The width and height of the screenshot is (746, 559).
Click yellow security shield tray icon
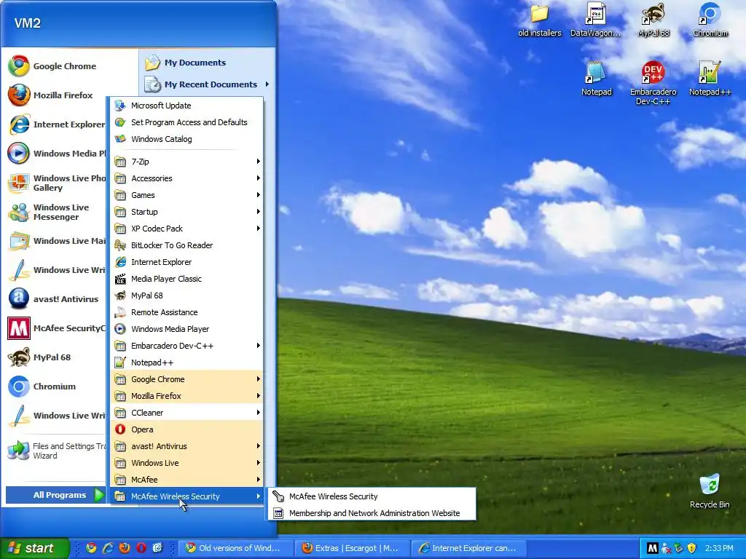[x=692, y=548]
